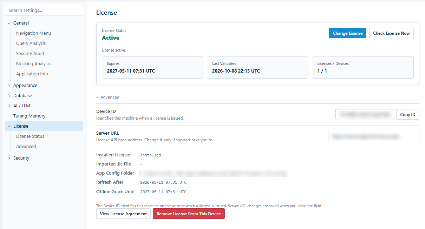Click the Expires date 2027-05-11 07:31 UTC
Screen dimensions: 425x229
tap(131, 71)
